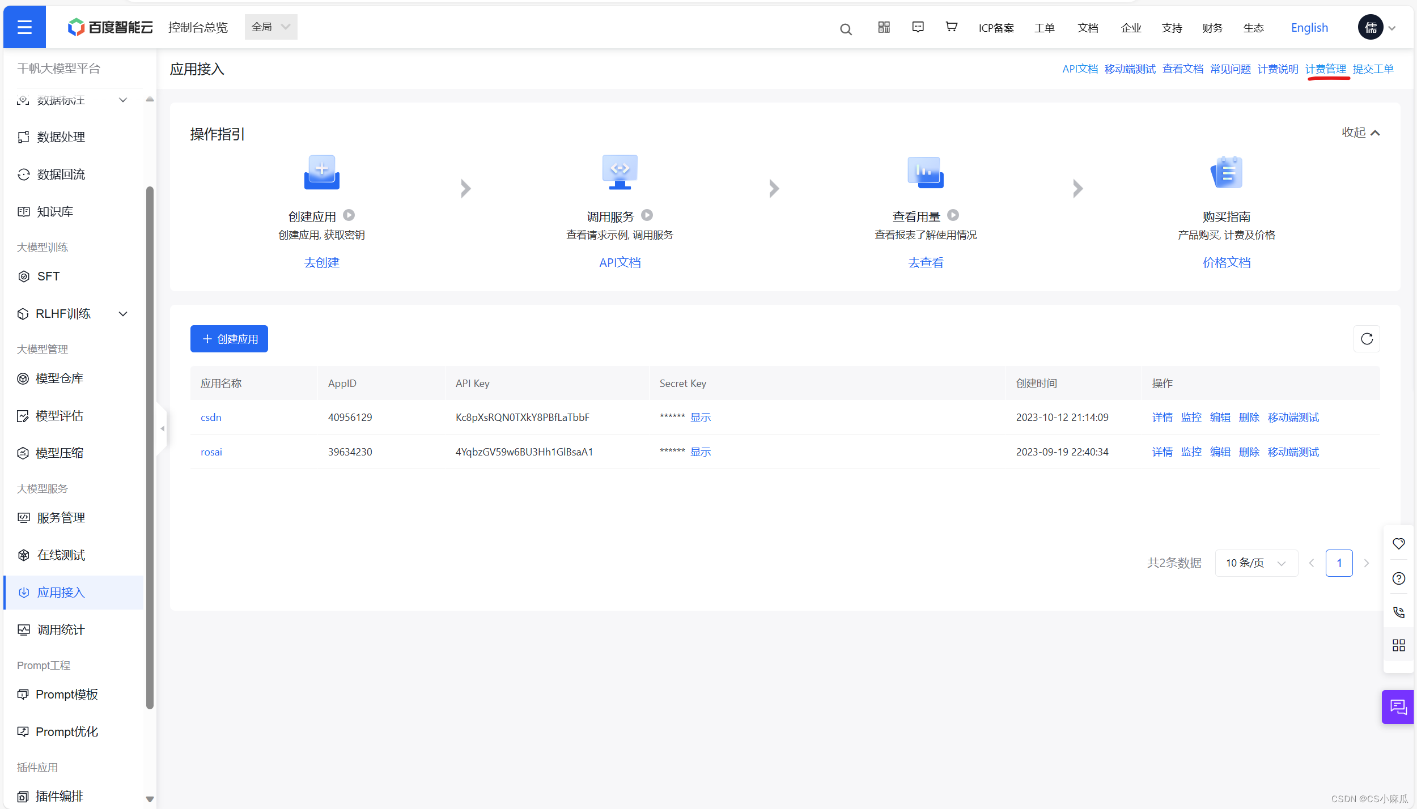Show Secret Key for csdn app

pyautogui.click(x=701, y=418)
